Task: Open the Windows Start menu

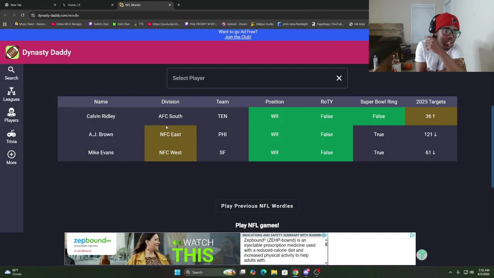Action: point(177,272)
